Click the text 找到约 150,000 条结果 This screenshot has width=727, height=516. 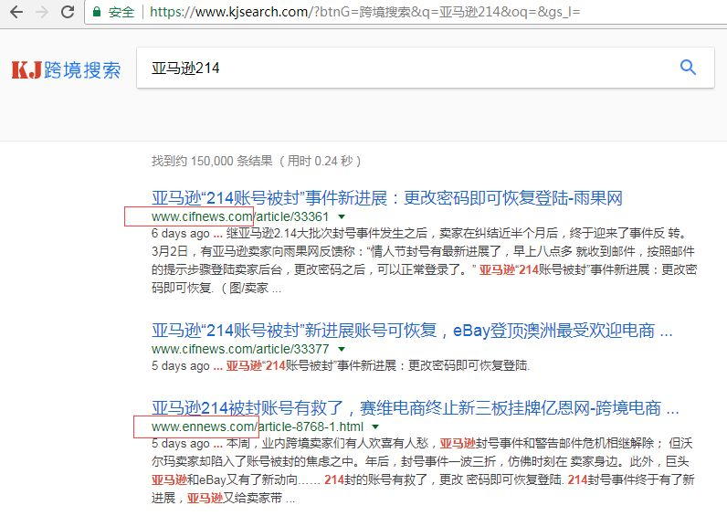(x=212, y=161)
